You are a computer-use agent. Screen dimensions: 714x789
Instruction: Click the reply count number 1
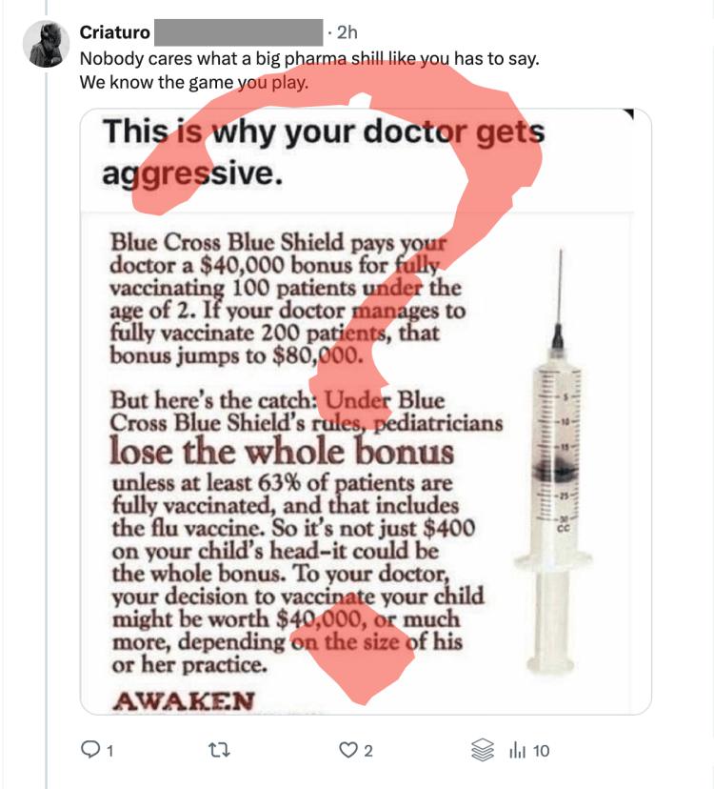(x=110, y=751)
